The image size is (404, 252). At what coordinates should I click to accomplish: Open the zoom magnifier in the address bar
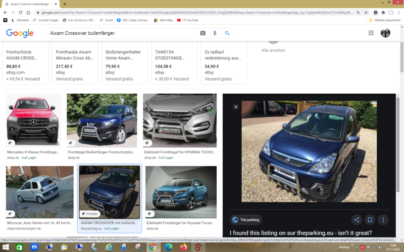358,12
